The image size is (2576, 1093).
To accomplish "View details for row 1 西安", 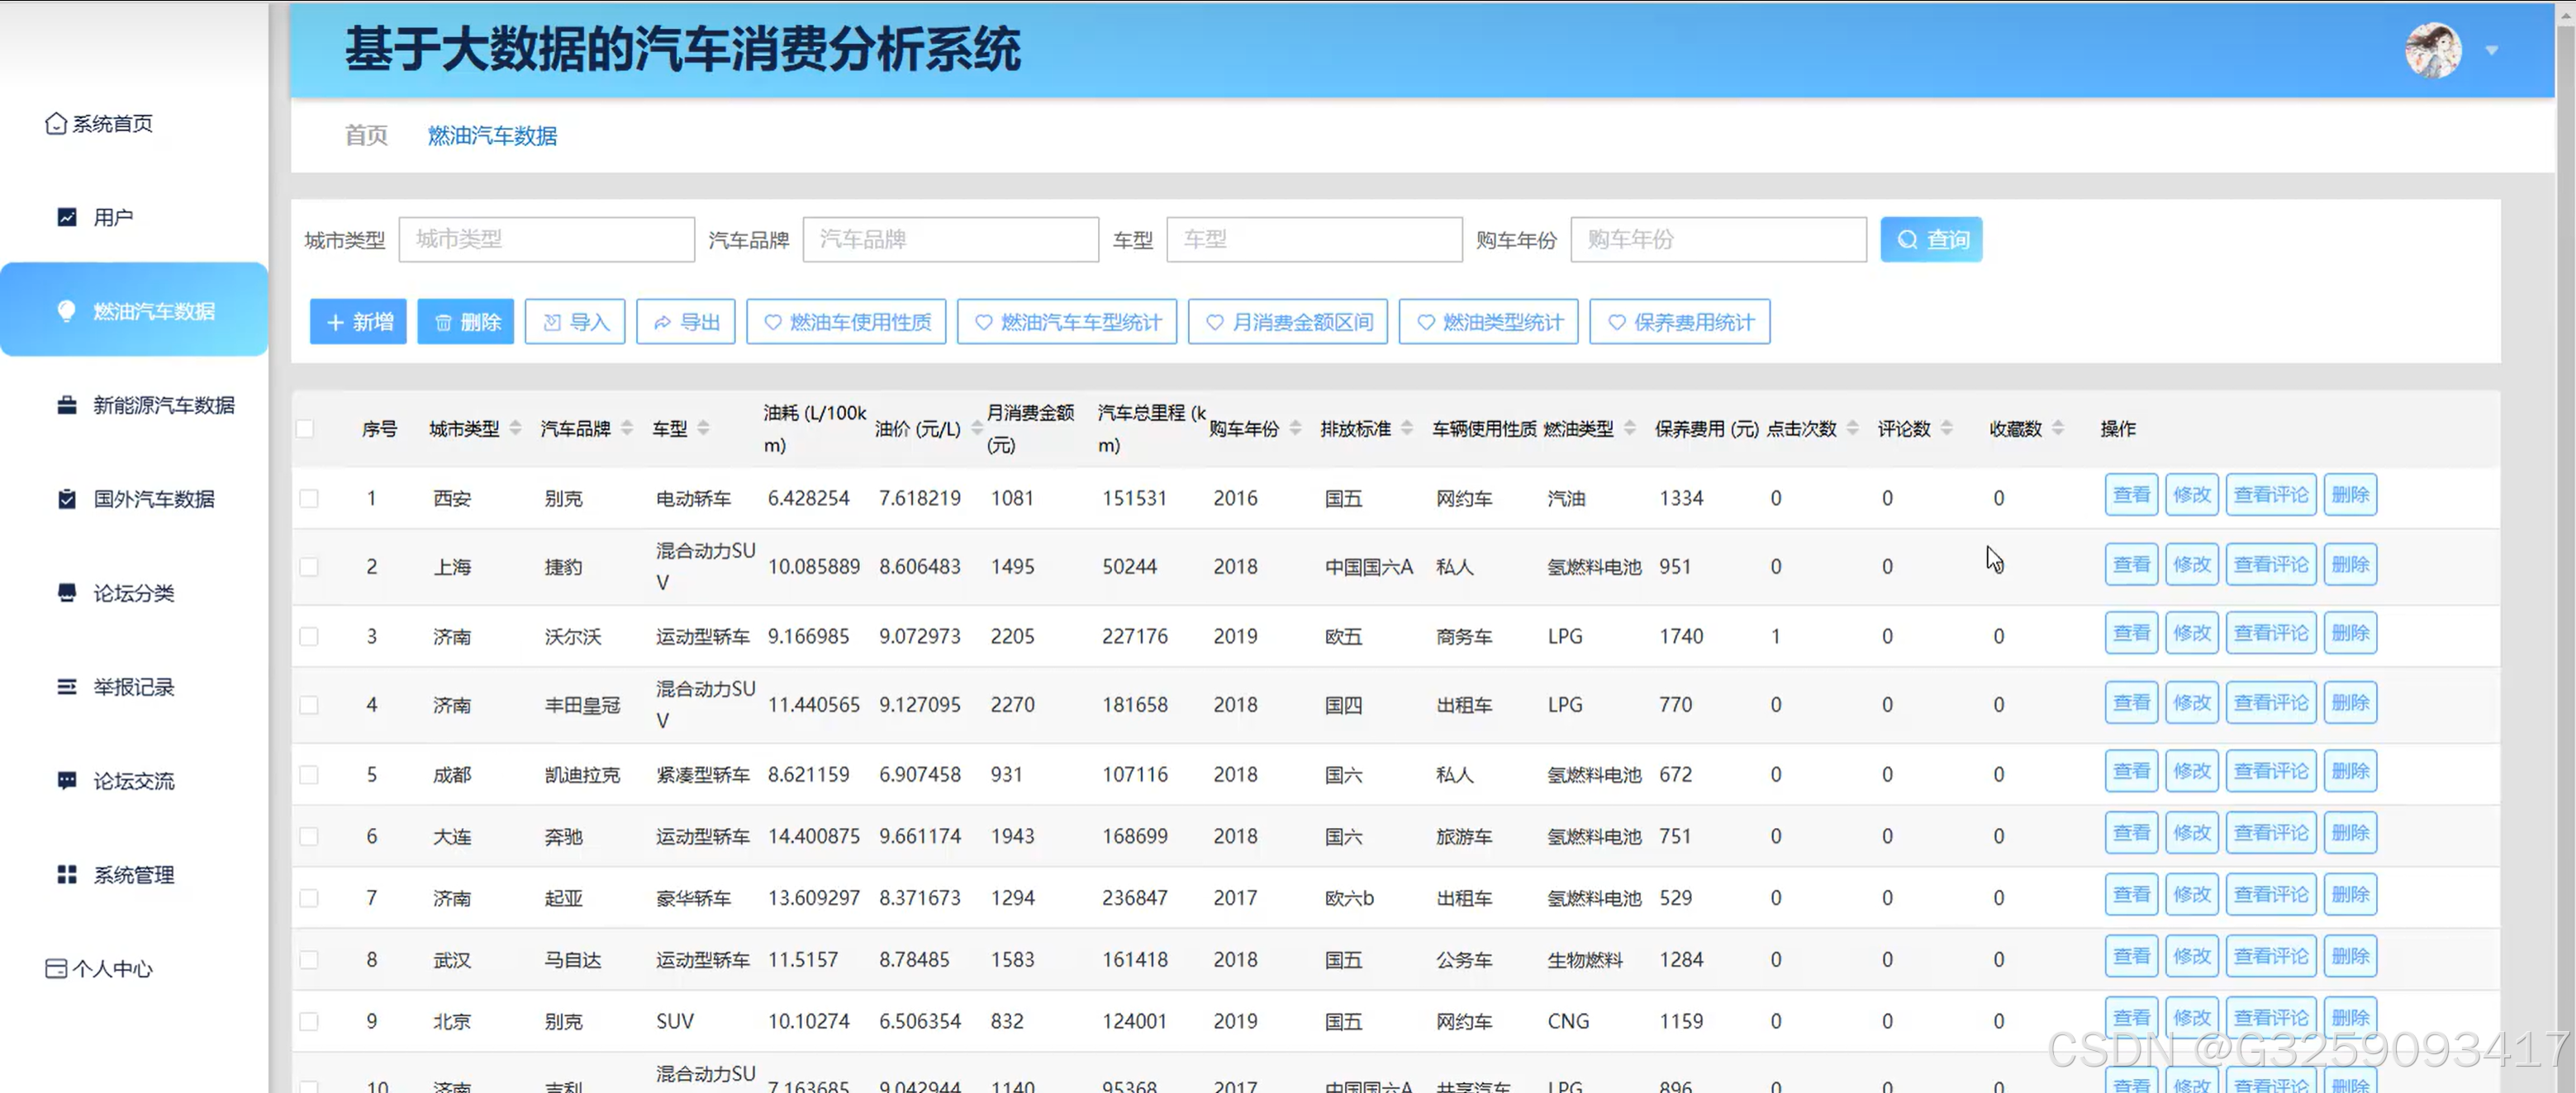I will [2131, 494].
